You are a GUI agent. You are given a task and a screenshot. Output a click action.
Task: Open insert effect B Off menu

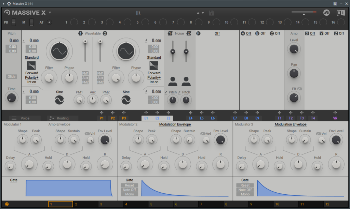coord(263,33)
